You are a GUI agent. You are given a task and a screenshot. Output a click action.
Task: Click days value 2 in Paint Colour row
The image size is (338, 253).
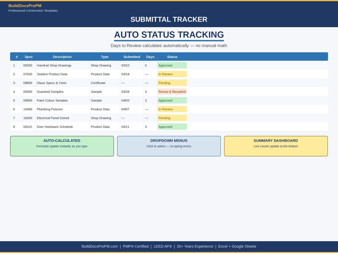tap(146, 101)
